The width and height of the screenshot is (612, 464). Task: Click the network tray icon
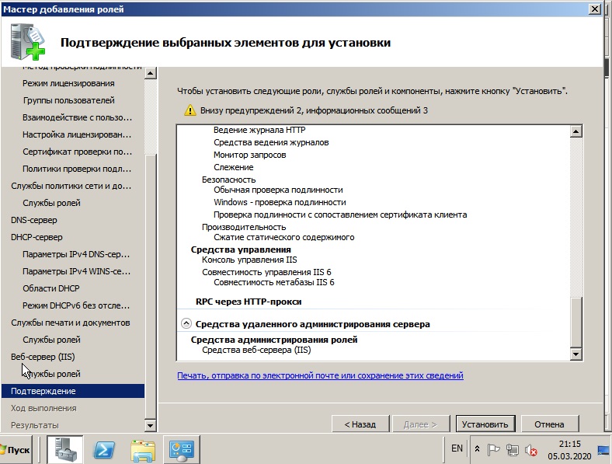pos(513,450)
